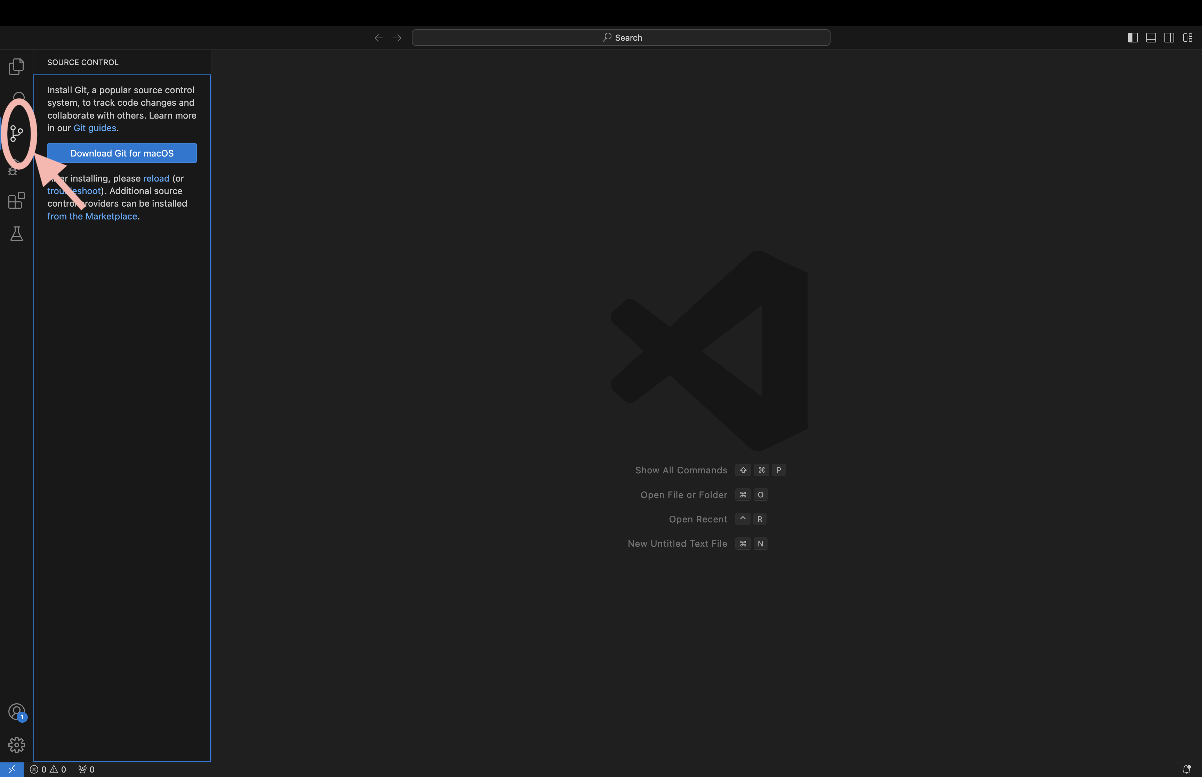Toggle the primary side bar
1202x777 pixels.
[x=1133, y=38]
